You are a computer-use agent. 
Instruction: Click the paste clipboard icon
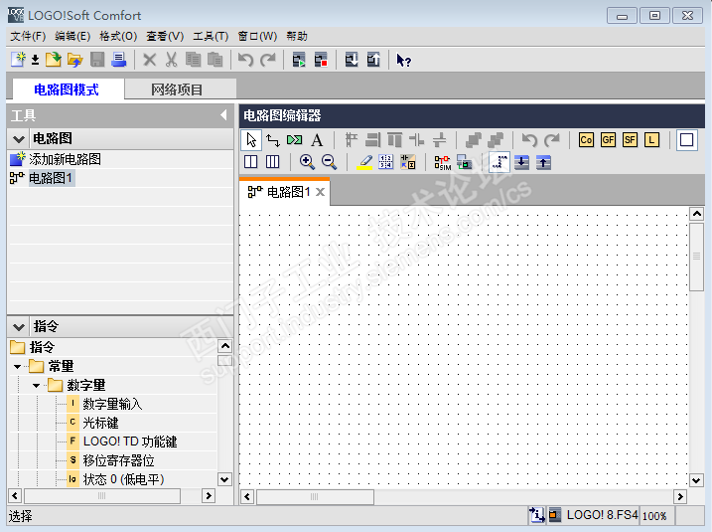214,60
